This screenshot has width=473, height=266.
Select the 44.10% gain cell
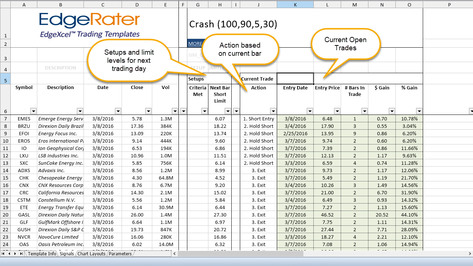click(409, 215)
